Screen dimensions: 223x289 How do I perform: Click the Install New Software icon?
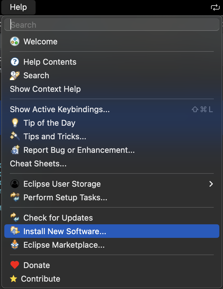coord(15,231)
